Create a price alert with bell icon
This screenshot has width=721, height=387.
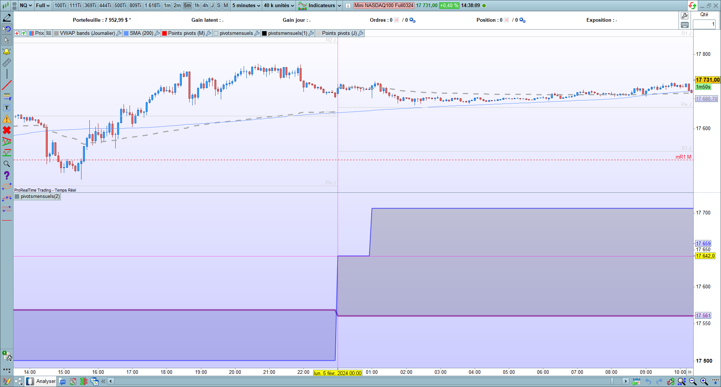click(7, 51)
